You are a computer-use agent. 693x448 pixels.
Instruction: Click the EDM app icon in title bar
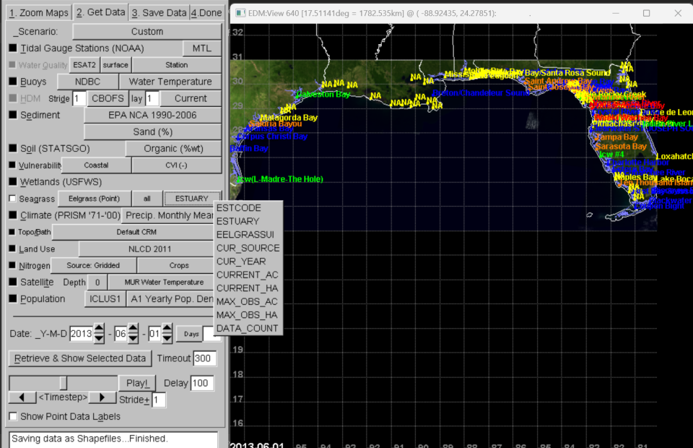(x=240, y=13)
